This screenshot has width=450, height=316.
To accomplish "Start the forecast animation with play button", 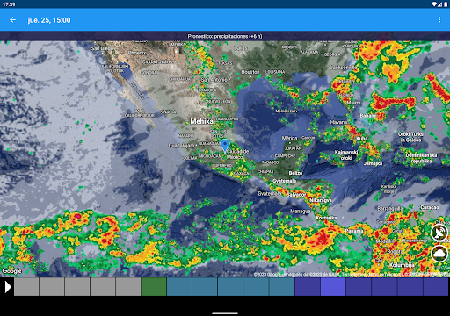I will tap(8, 287).
